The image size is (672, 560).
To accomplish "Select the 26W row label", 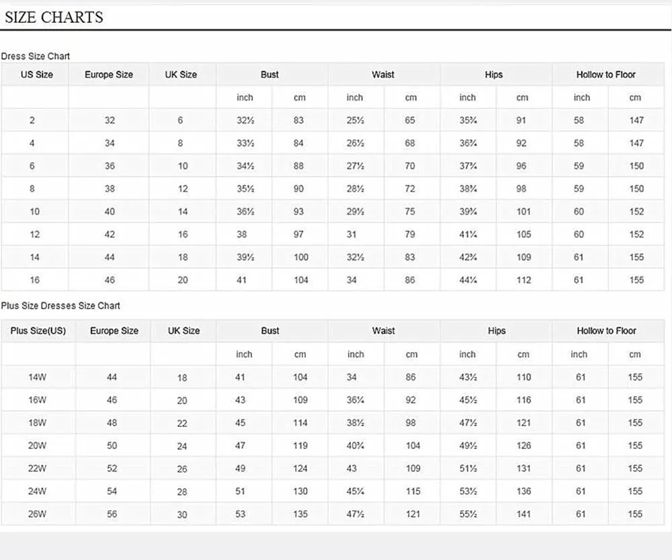I will (x=37, y=514).
